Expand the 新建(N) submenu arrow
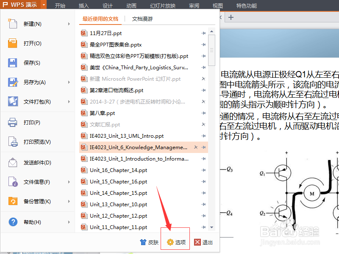The image size is (339, 254). [x=69, y=24]
